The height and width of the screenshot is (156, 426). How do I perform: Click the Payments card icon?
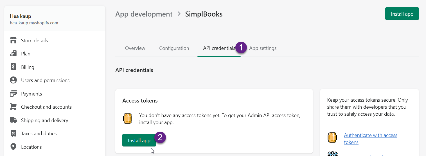click(13, 94)
